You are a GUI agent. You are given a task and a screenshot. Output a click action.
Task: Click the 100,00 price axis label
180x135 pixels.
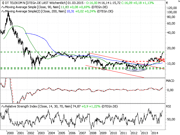(172, 12)
